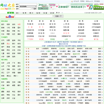Open the 还单身吗 dating banner ad

click(x=71, y=7)
